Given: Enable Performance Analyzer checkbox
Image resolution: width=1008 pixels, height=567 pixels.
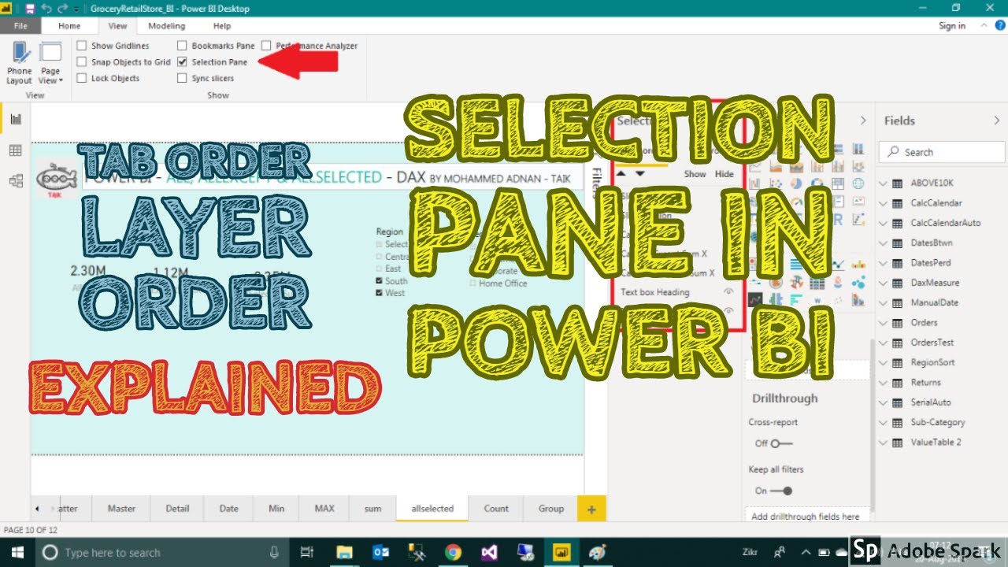Looking at the screenshot, I should pos(267,46).
